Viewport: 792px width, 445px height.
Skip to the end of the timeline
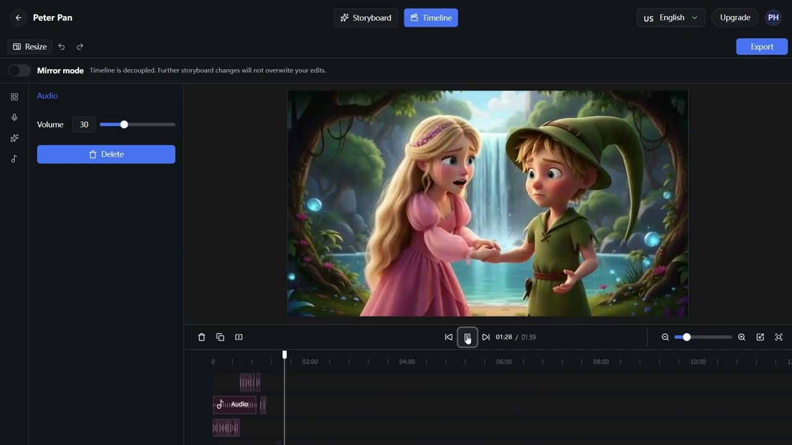point(486,337)
